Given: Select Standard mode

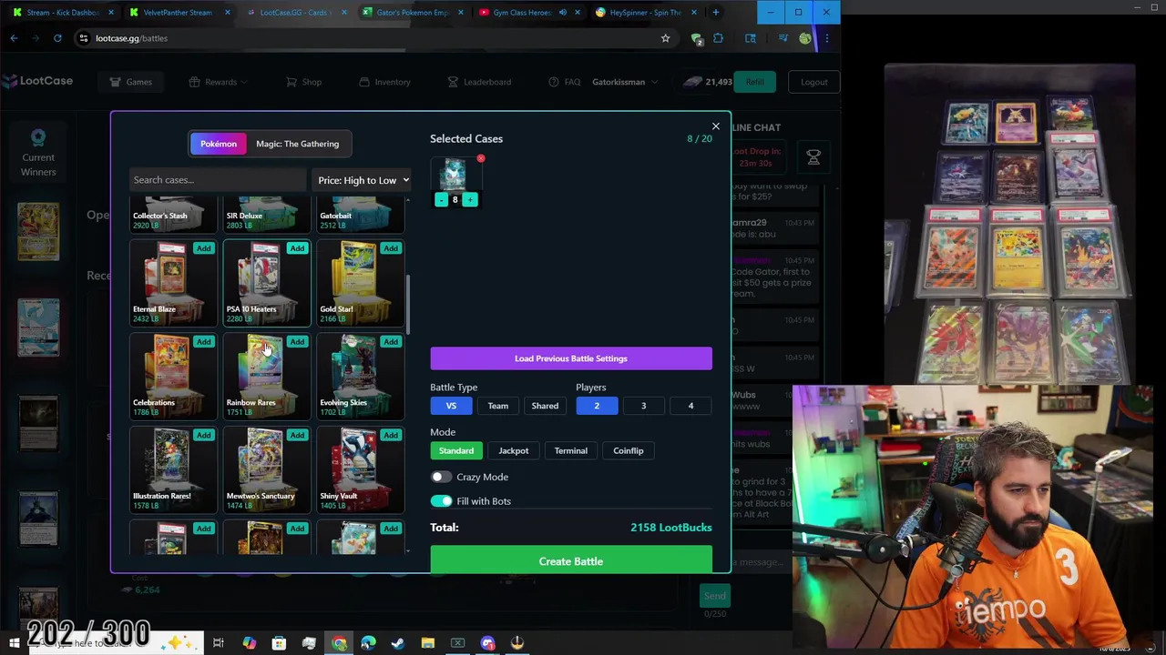Looking at the screenshot, I should tap(456, 451).
